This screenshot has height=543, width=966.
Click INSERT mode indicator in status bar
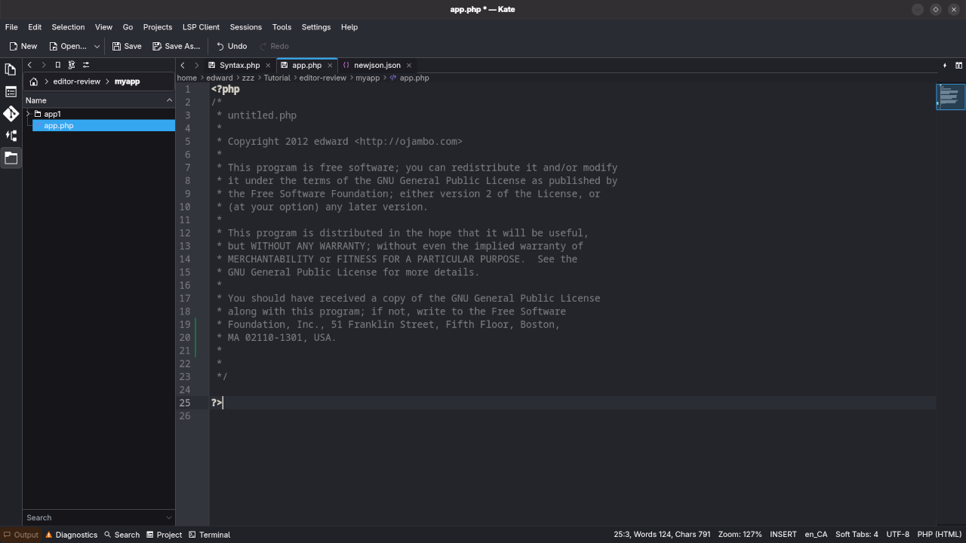[783, 535]
